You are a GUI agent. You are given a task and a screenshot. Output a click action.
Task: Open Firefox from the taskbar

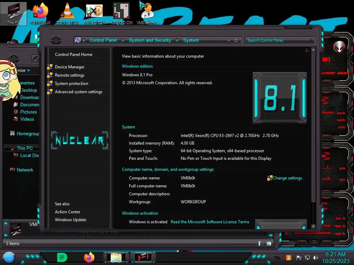89,257
